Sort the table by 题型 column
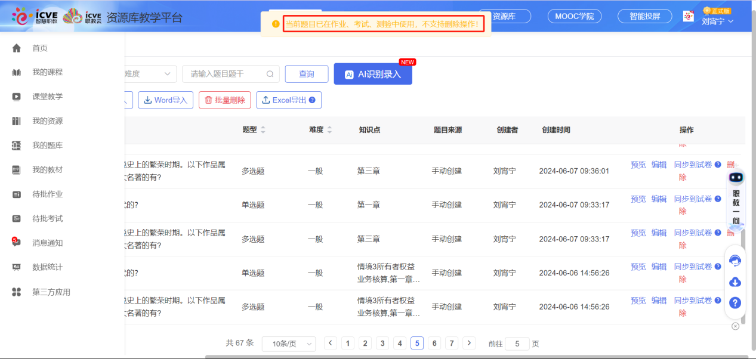Viewport: 756px width, 359px height. click(x=263, y=130)
